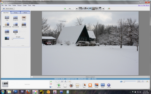151x94 pixels.
Task: Open Firefox from the taskbar
Action: (x=28, y=92)
